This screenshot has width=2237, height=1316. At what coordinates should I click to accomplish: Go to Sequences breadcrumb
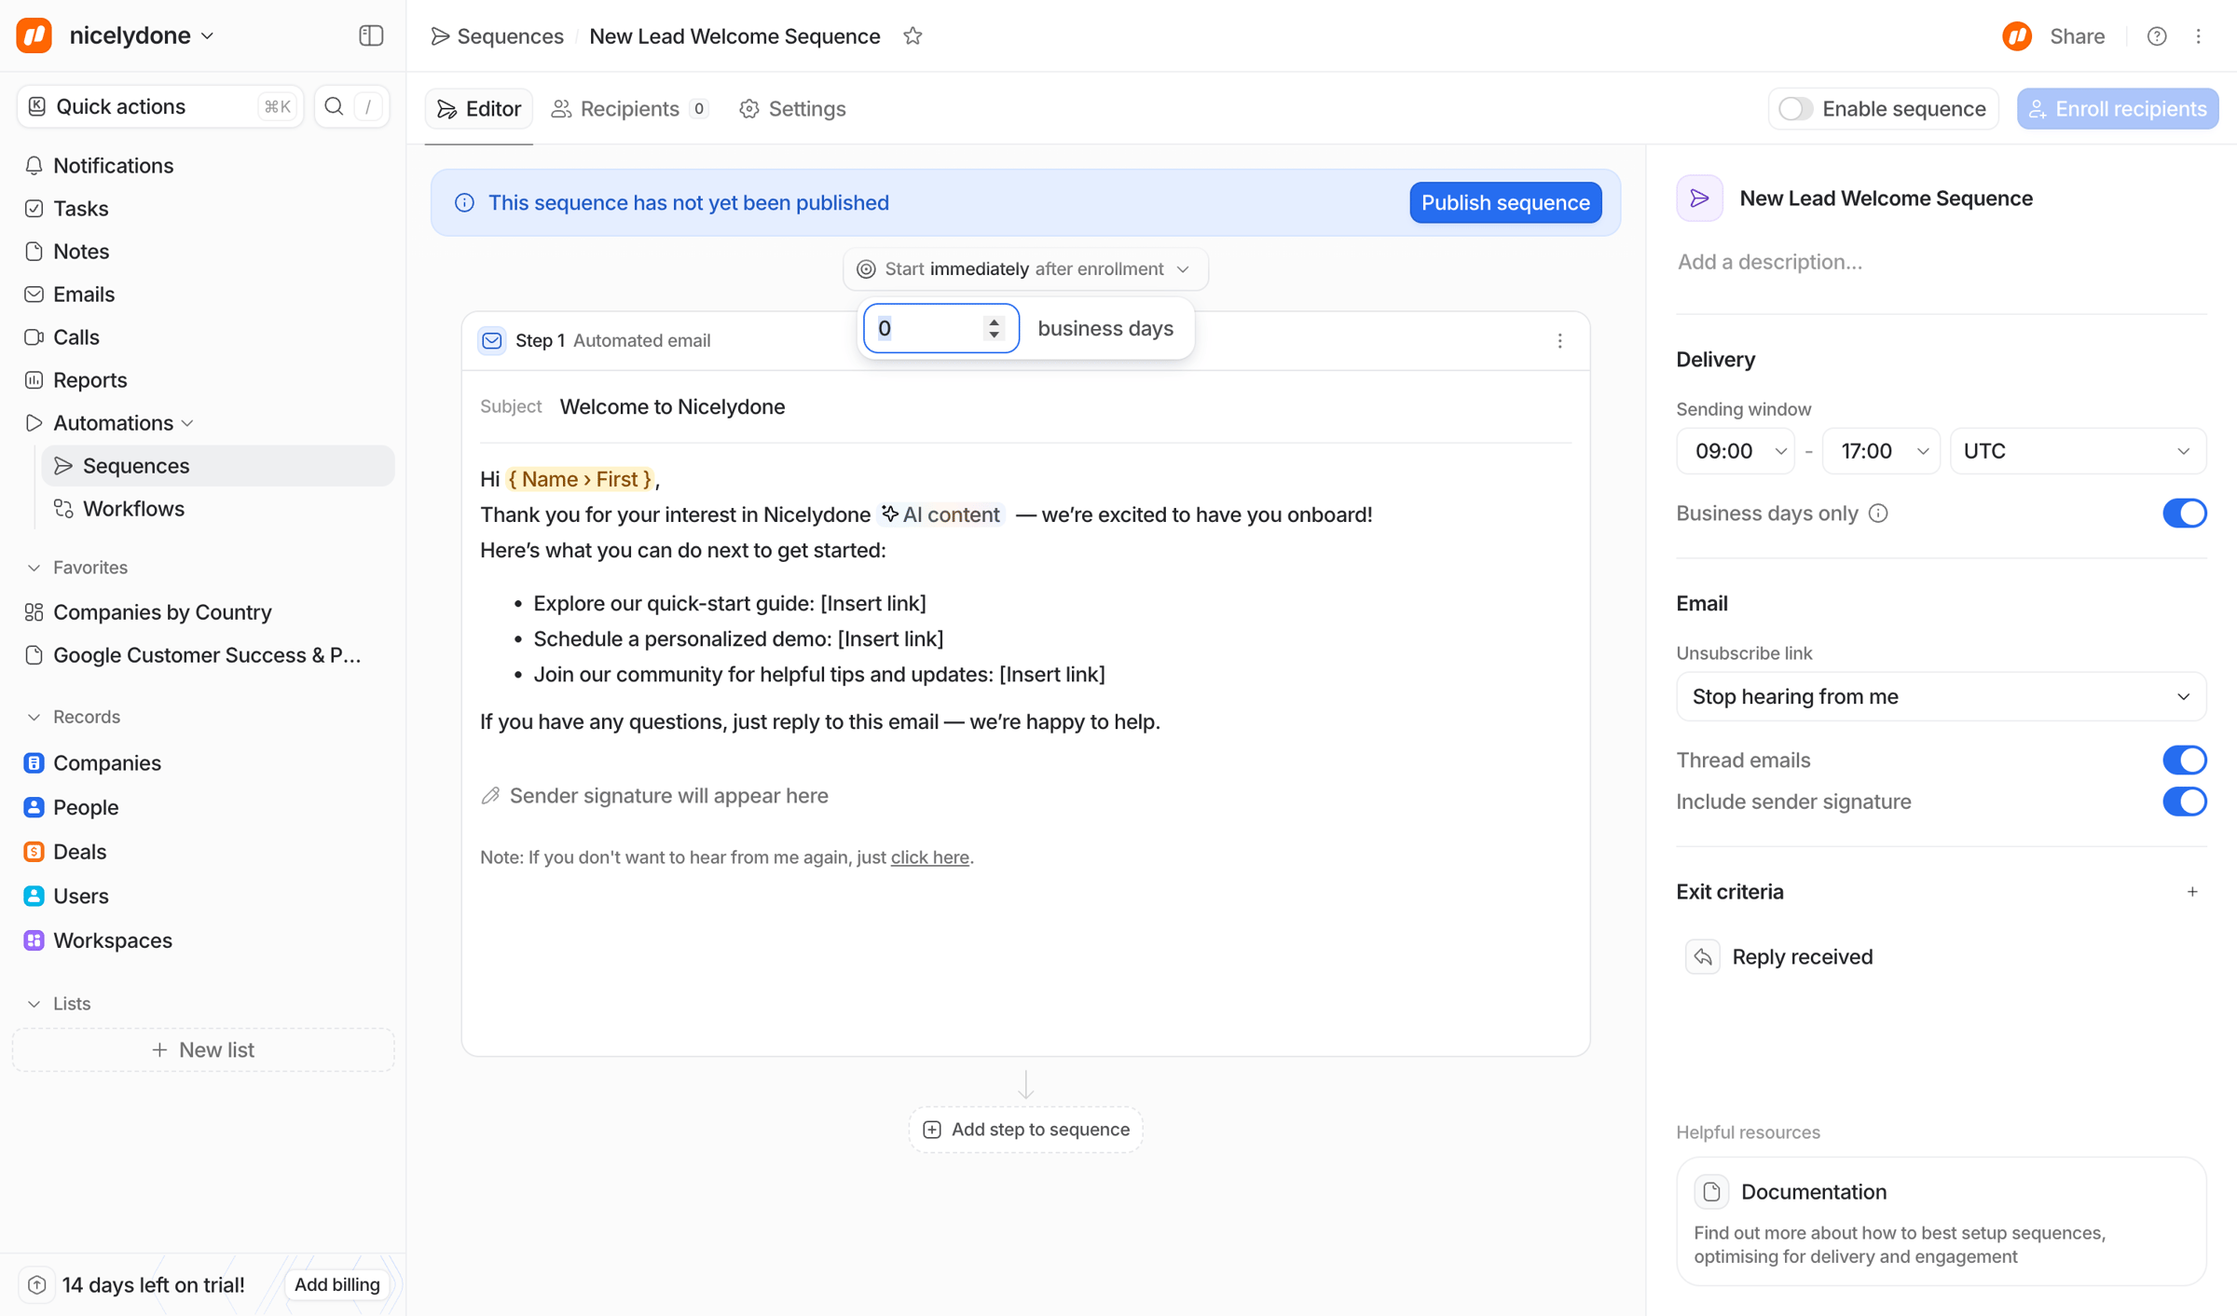tap(498, 35)
